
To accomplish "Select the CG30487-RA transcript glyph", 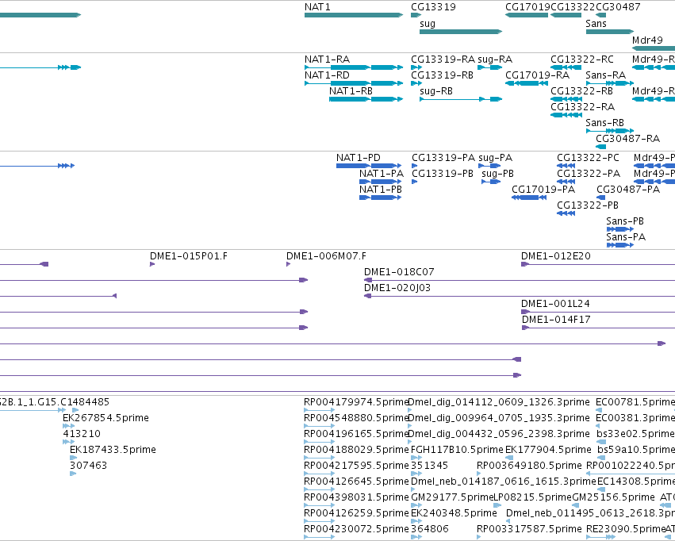I will (601, 147).
